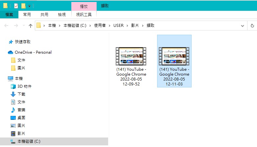Open 影片 in the sidebar

coord(21,133)
